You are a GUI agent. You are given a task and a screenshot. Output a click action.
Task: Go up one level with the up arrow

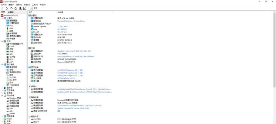click(x=11, y=8)
